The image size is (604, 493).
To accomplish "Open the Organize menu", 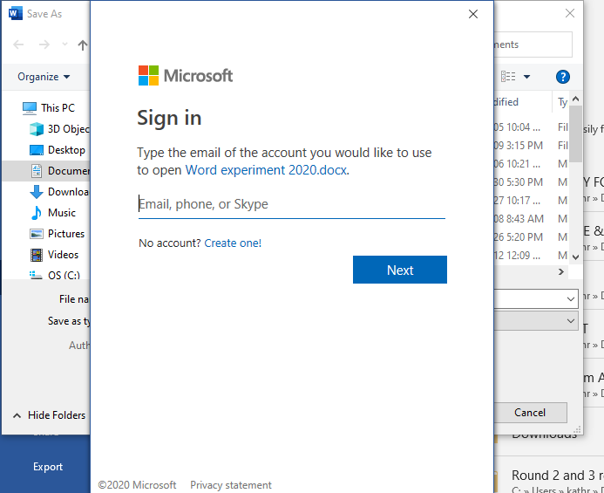I will (x=44, y=77).
